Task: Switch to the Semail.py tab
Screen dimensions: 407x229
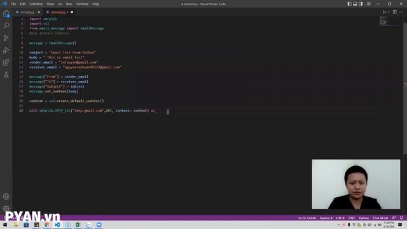Action: [x=27, y=12]
